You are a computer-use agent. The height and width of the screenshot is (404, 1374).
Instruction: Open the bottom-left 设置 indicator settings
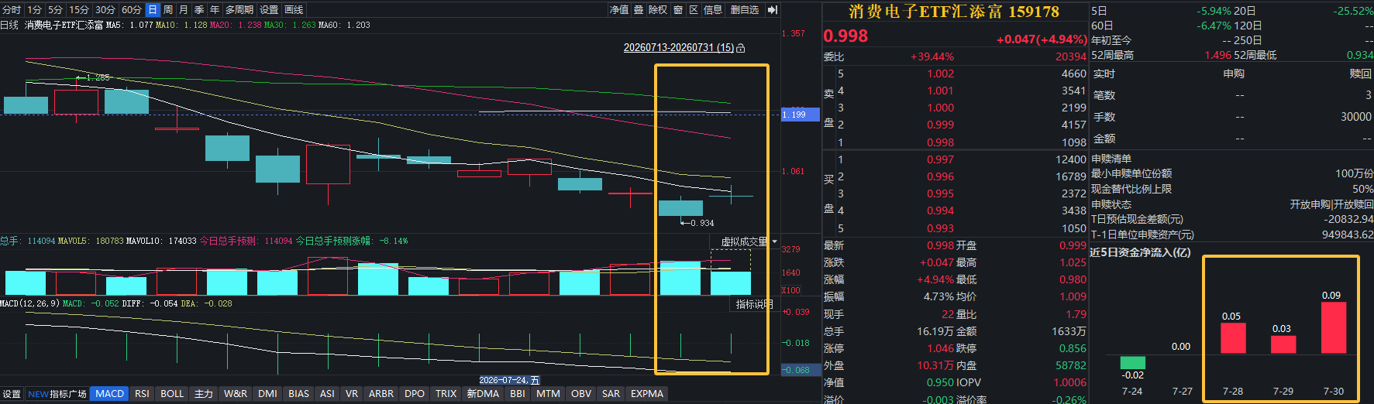(x=12, y=394)
